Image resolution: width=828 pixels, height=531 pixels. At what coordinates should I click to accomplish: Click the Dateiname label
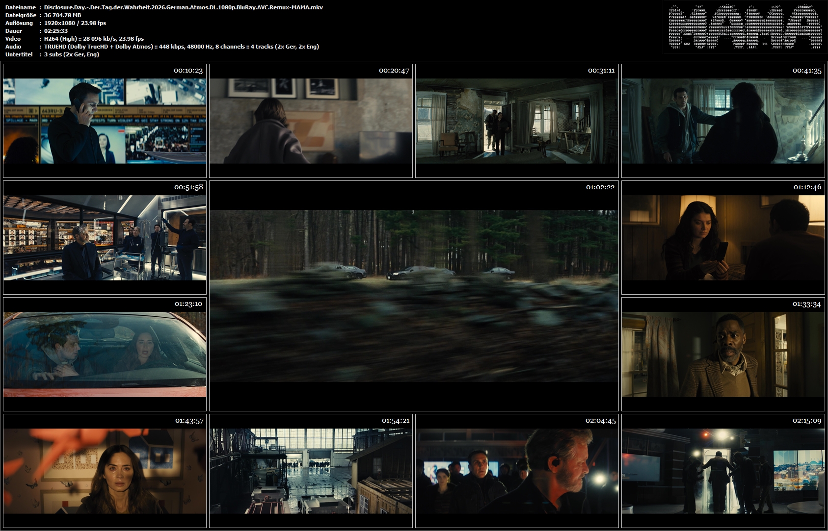(x=21, y=7)
